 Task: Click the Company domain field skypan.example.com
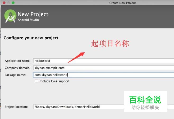[x=104, y=68]
